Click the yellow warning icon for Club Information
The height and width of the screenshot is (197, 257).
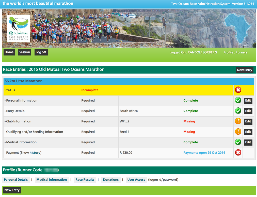tap(238, 121)
